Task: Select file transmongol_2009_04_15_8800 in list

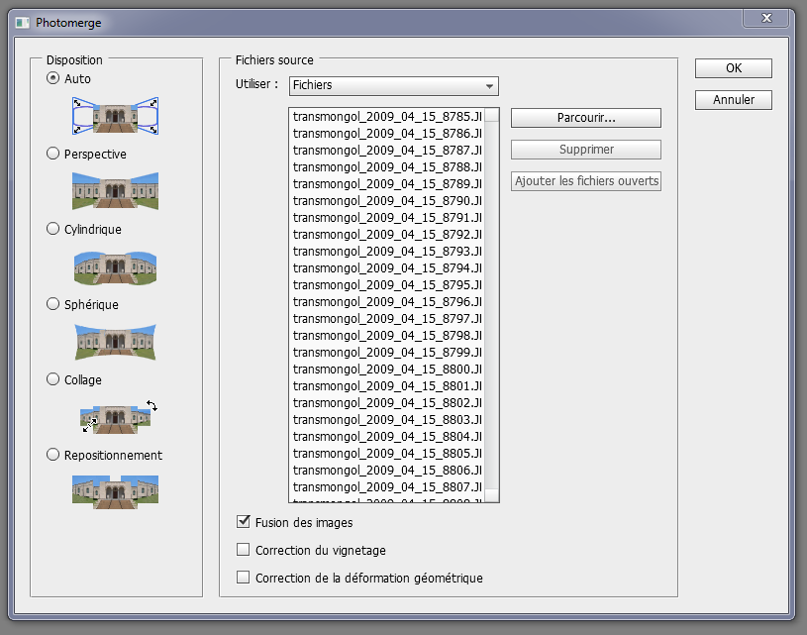Action: pos(387,369)
